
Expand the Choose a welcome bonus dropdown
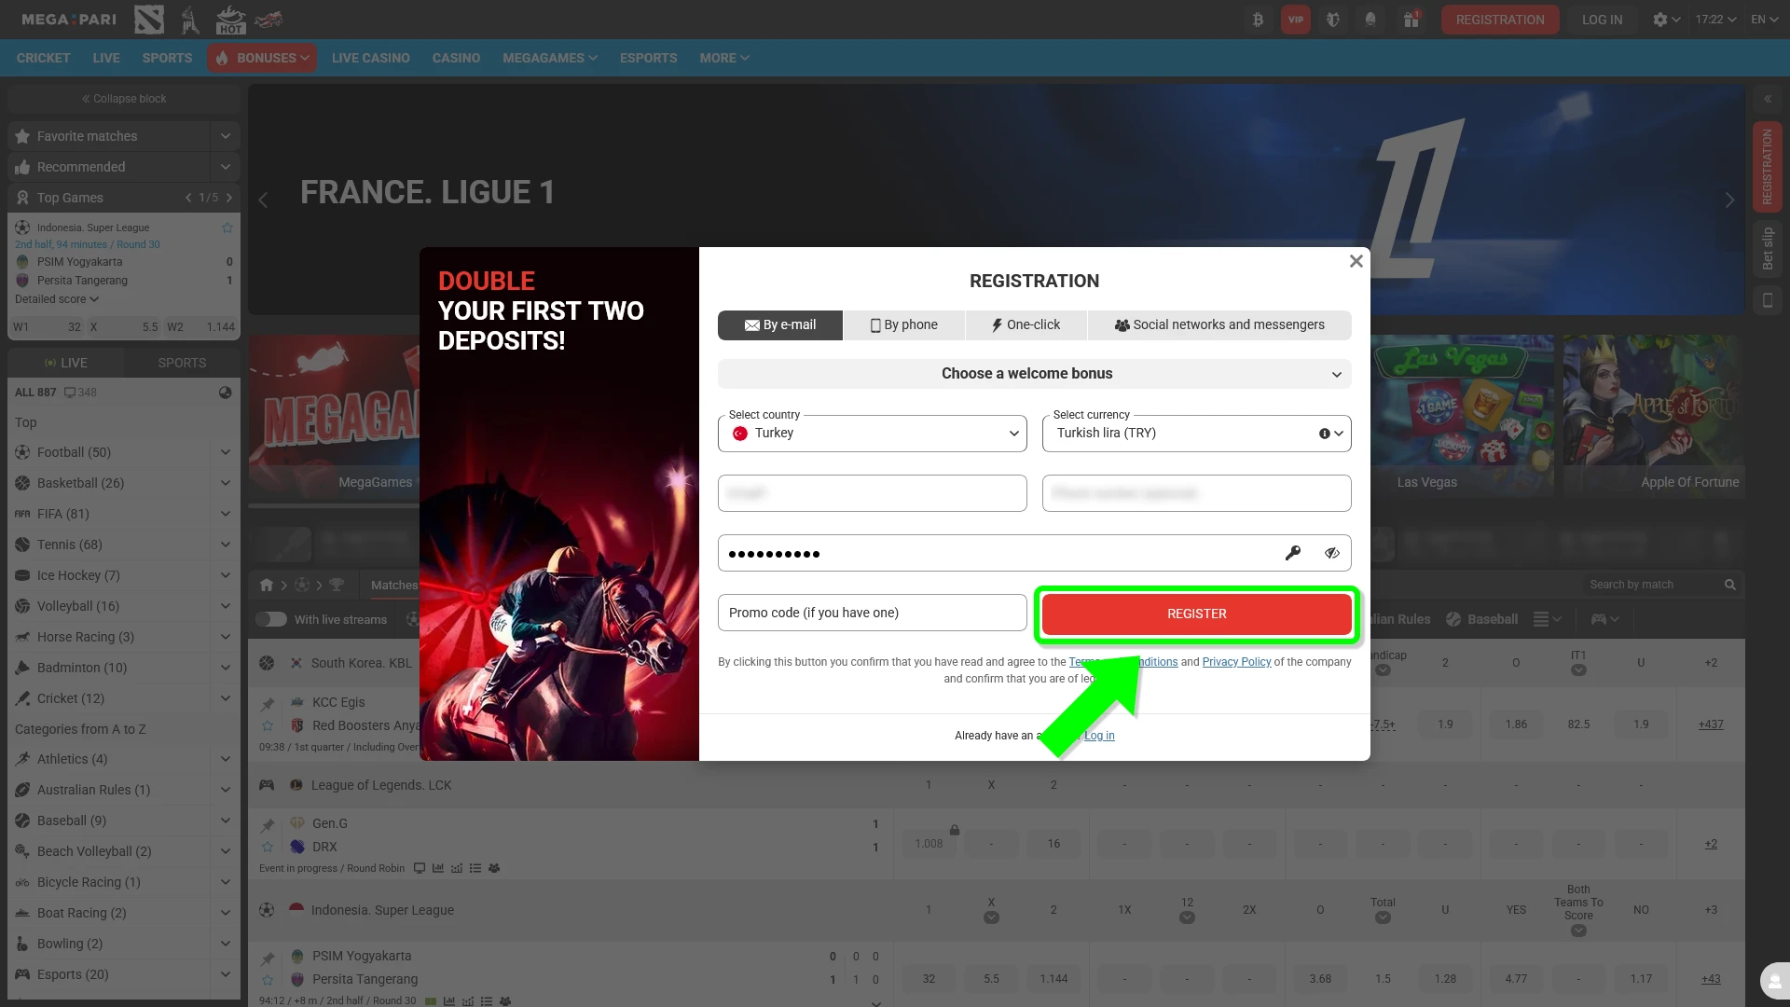click(1034, 374)
